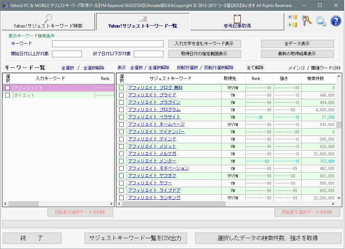This screenshot has width=345, height=249.
Task: Click the database export arrow icon
Action: 292,24
